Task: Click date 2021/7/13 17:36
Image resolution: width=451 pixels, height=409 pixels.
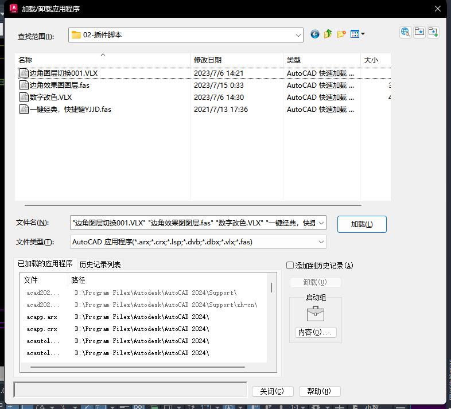Action: (x=220, y=110)
